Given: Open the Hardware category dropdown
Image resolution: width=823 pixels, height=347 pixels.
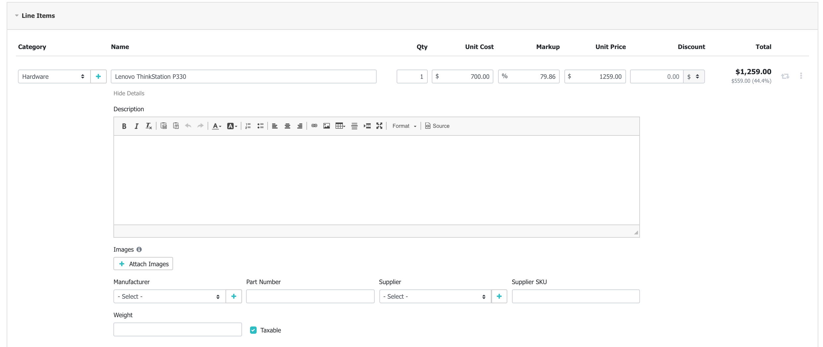Looking at the screenshot, I should point(54,76).
